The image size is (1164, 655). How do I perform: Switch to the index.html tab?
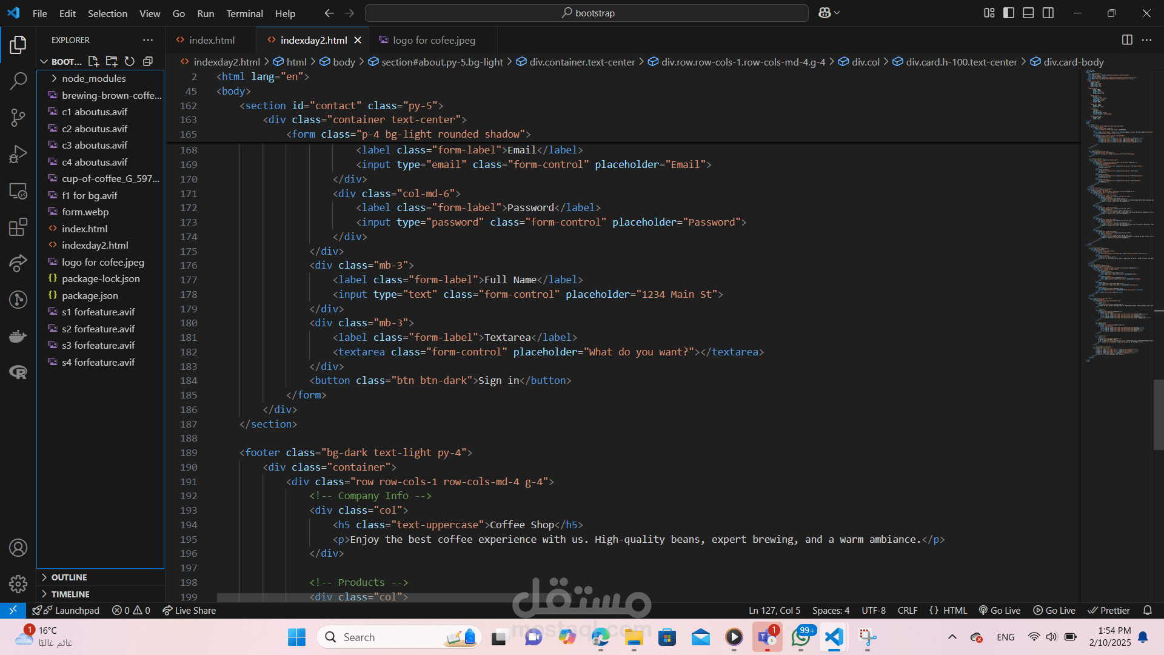coord(211,40)
